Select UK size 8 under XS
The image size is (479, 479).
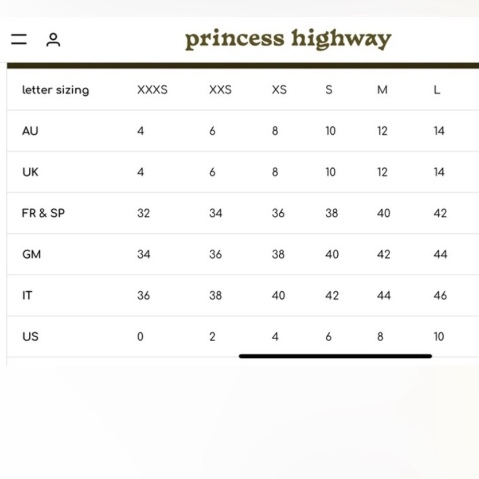point(275,172)
